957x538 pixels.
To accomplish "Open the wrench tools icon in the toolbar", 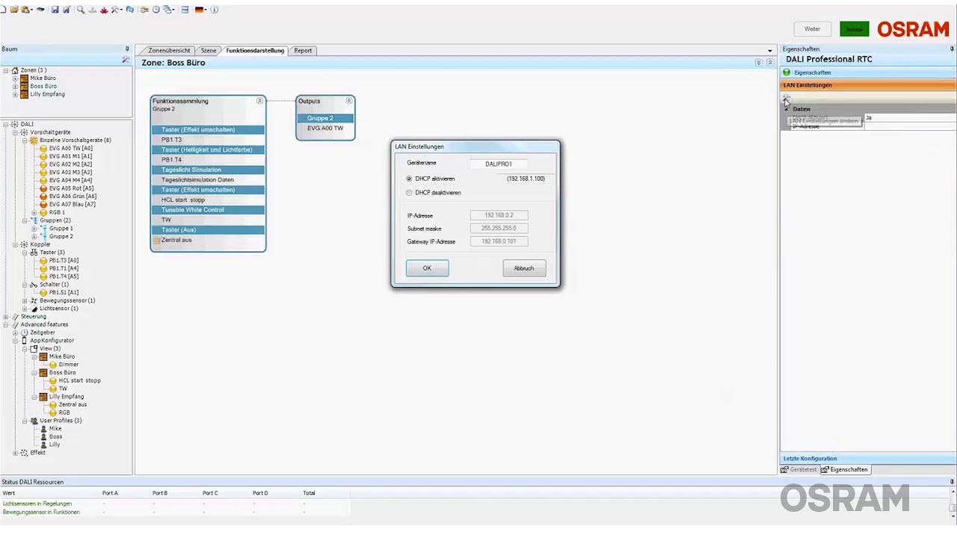I will [114, 9].
